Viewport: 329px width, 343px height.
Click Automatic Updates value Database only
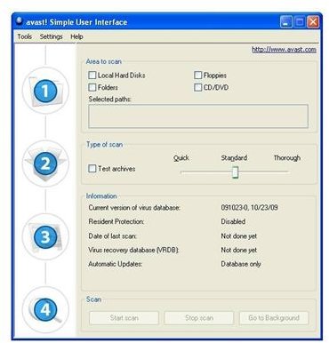point(241,264)
